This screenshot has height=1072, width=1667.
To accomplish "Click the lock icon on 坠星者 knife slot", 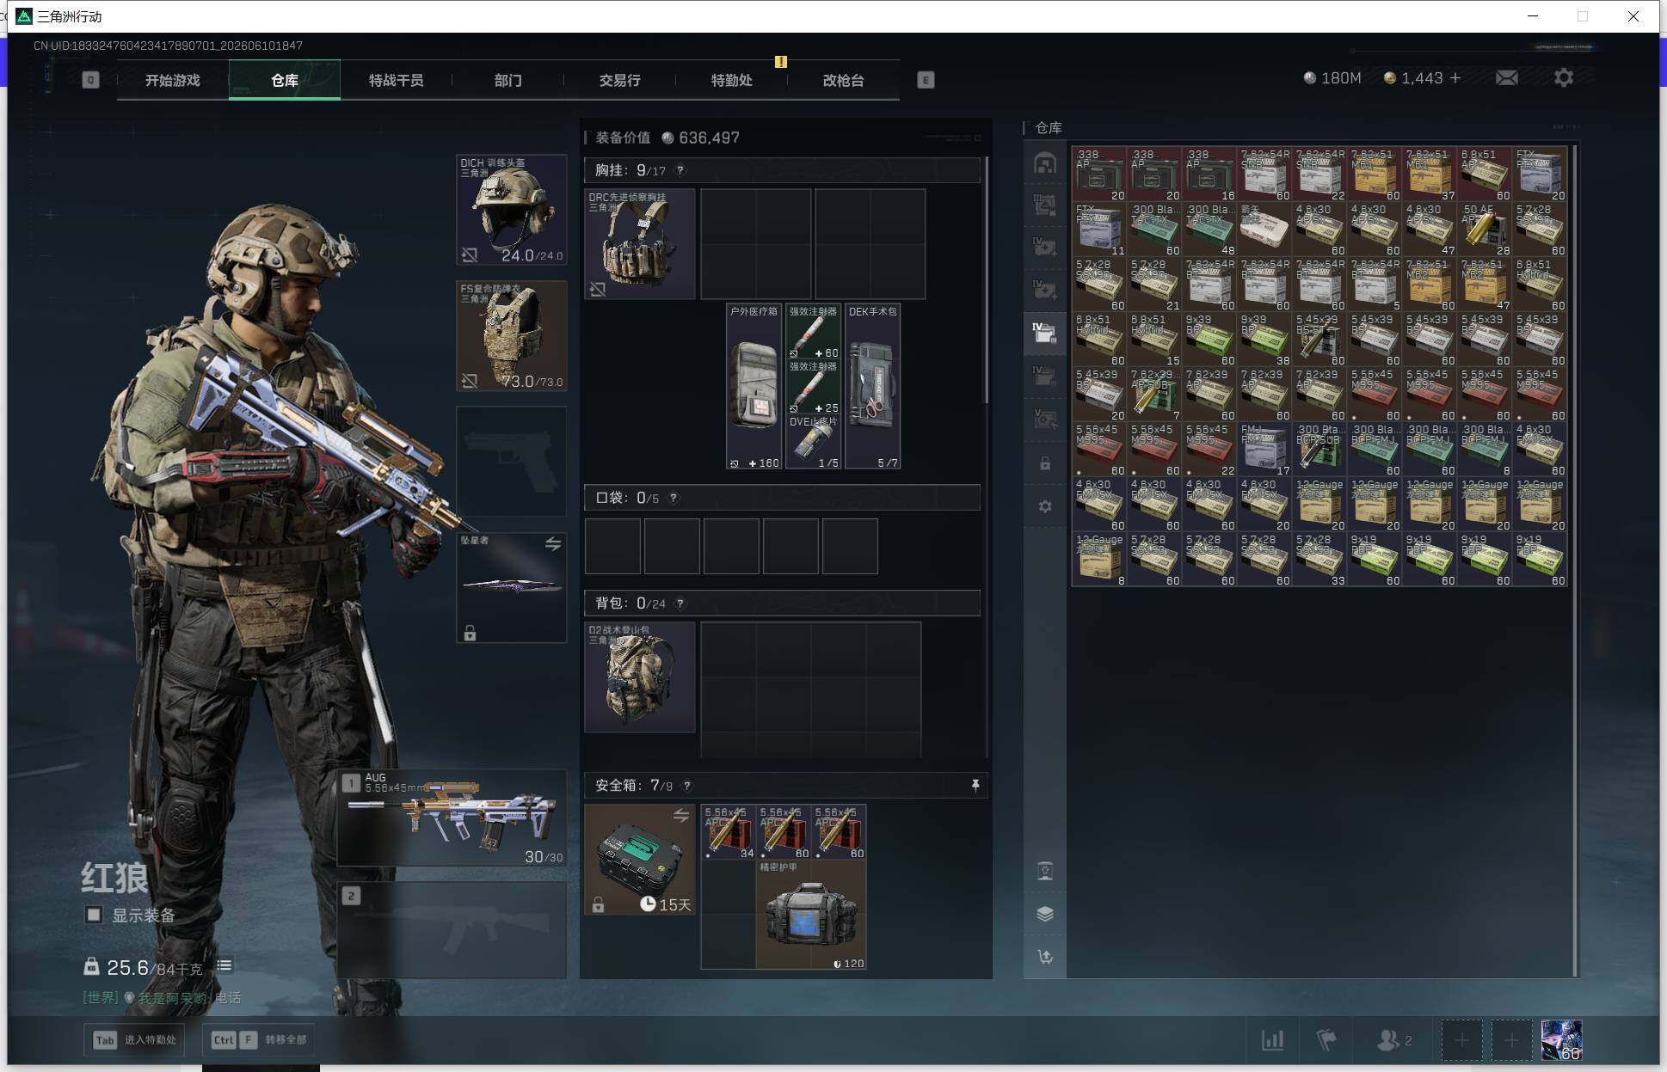I will (x=470, y=634).
